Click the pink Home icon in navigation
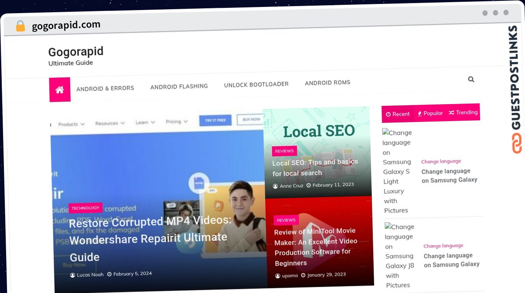 59,90
